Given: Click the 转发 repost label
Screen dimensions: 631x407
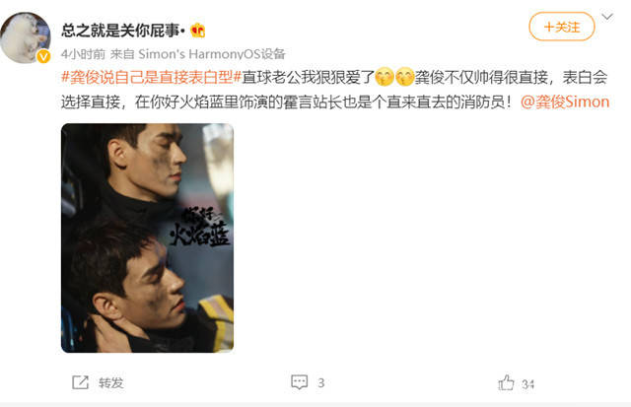Looking at the screenshot, I should (110, 383).
